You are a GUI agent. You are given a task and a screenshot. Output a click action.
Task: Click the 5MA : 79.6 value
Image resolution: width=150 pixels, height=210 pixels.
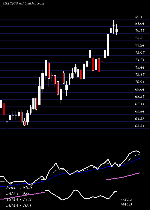17,193
